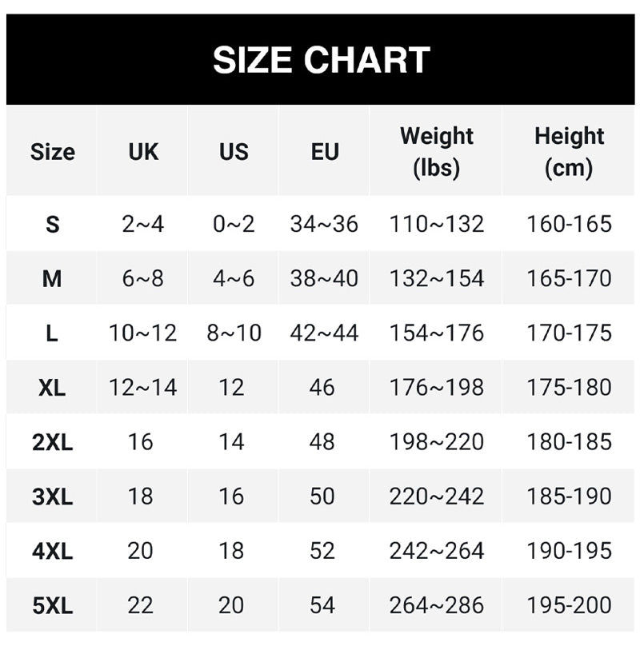The height and width of the screenshot is (646, 640).
Task: Click the SIZE CHART title banner
Action: click(x=321, y=61)
